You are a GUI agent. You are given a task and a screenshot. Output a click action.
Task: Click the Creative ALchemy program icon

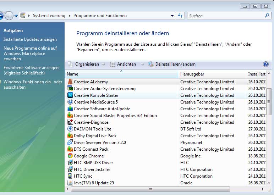(70, 82)
